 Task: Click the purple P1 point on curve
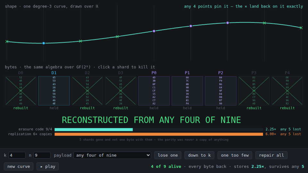(x=191, y=26)
